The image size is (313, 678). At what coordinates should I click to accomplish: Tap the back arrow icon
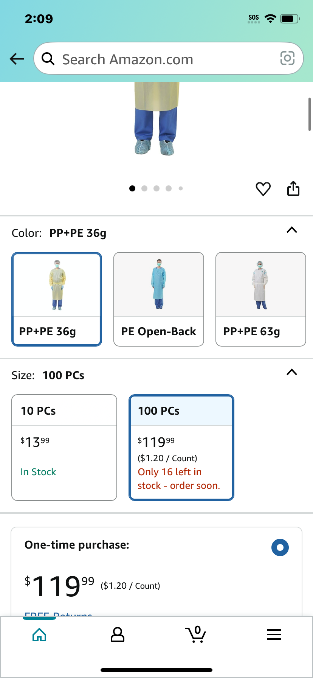click(x=17, y=59)
